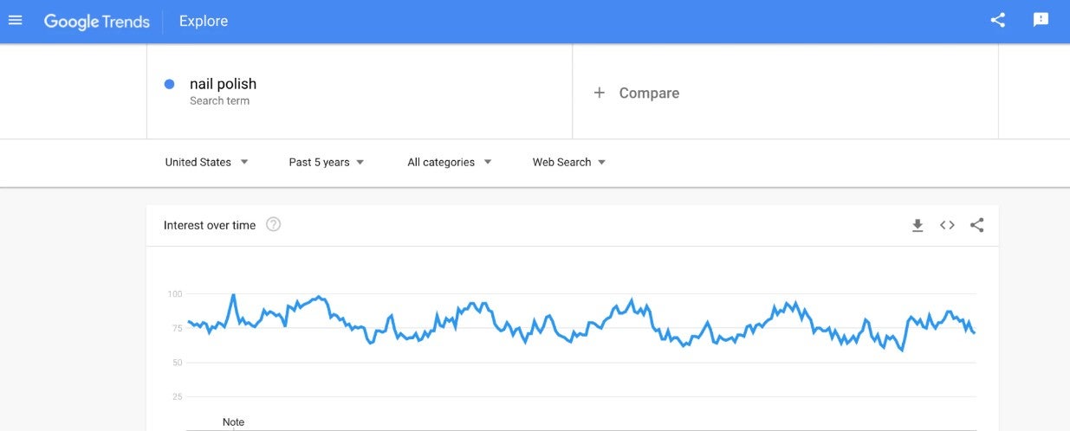Click the share icon in blue header

(998, 20)
